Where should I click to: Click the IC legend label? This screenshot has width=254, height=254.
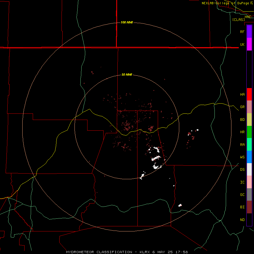coord(242,182)
